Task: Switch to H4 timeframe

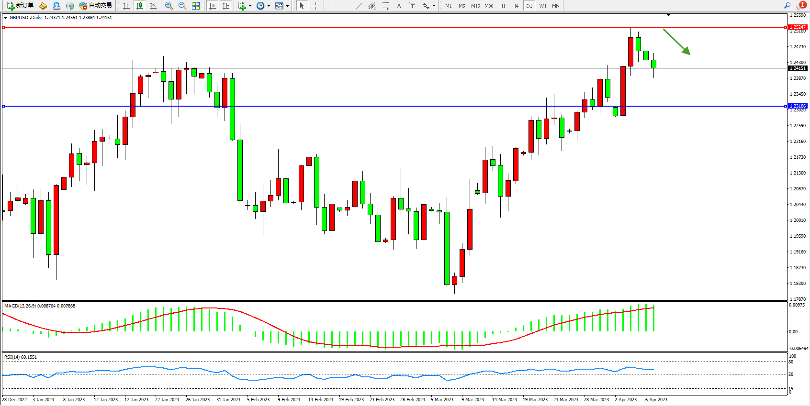Action: tap(515, 6)
